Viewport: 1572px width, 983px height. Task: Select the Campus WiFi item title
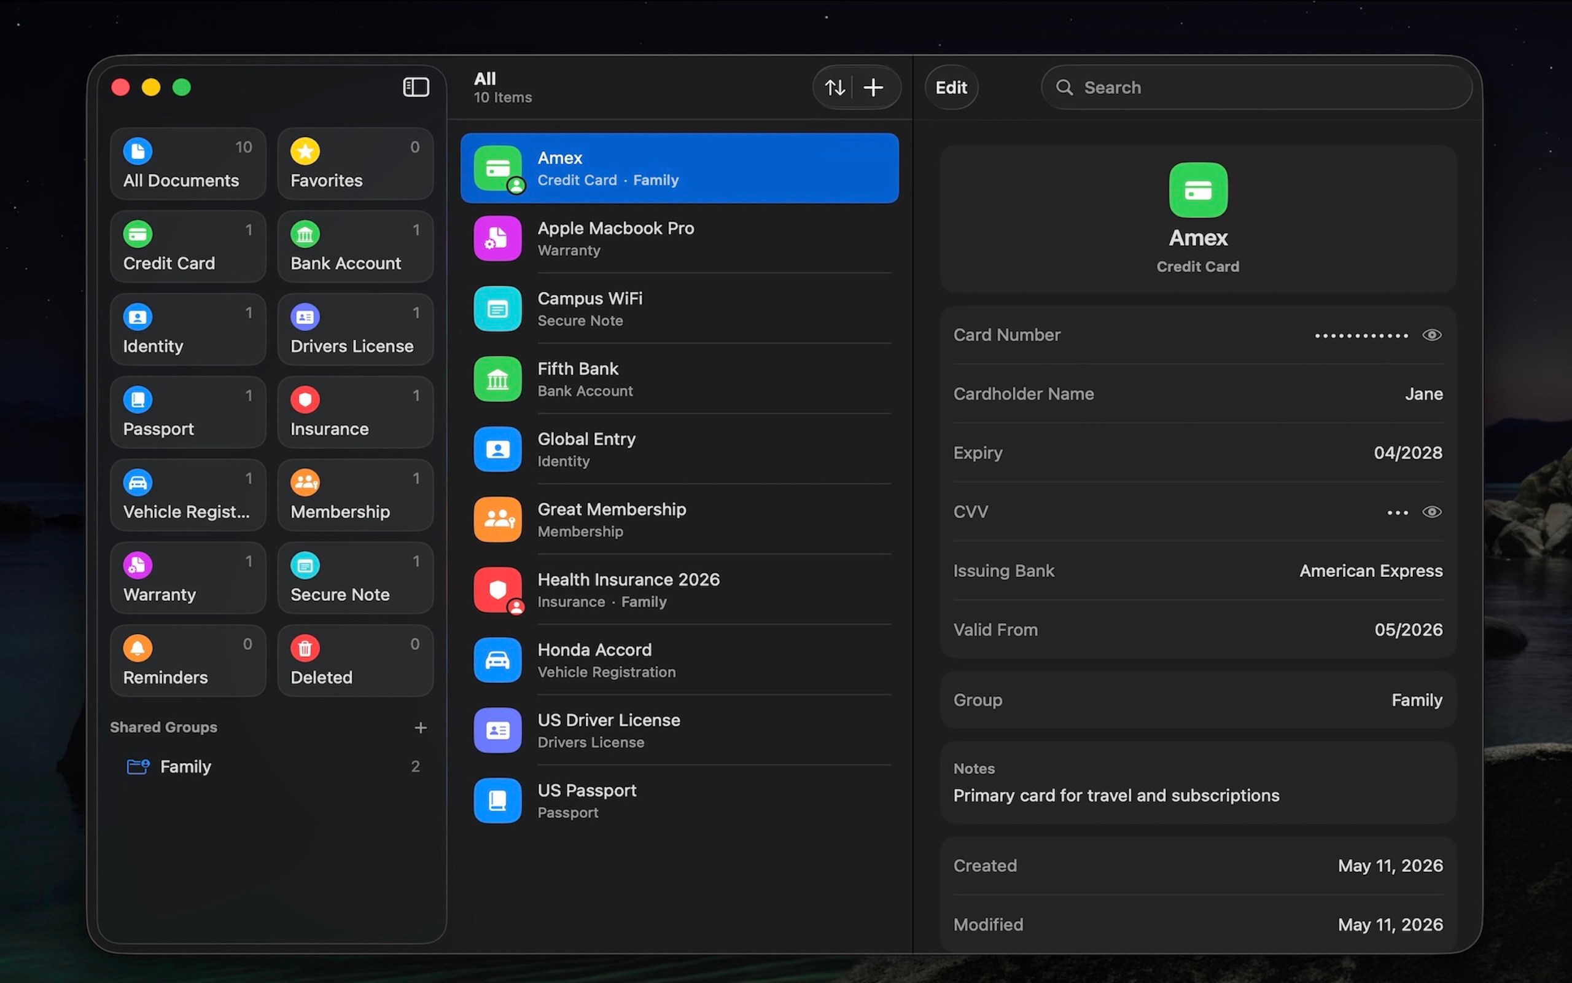tap(590, 299)
